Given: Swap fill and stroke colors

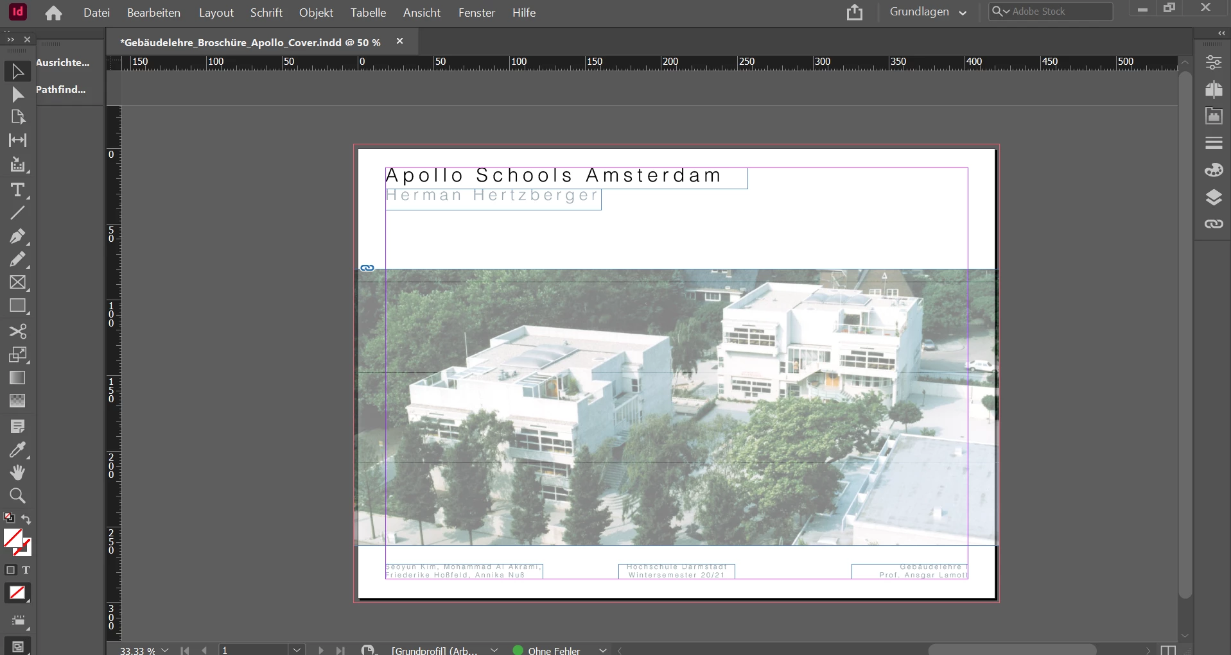Looking at the screenshot, I should [x=26, y=518].
